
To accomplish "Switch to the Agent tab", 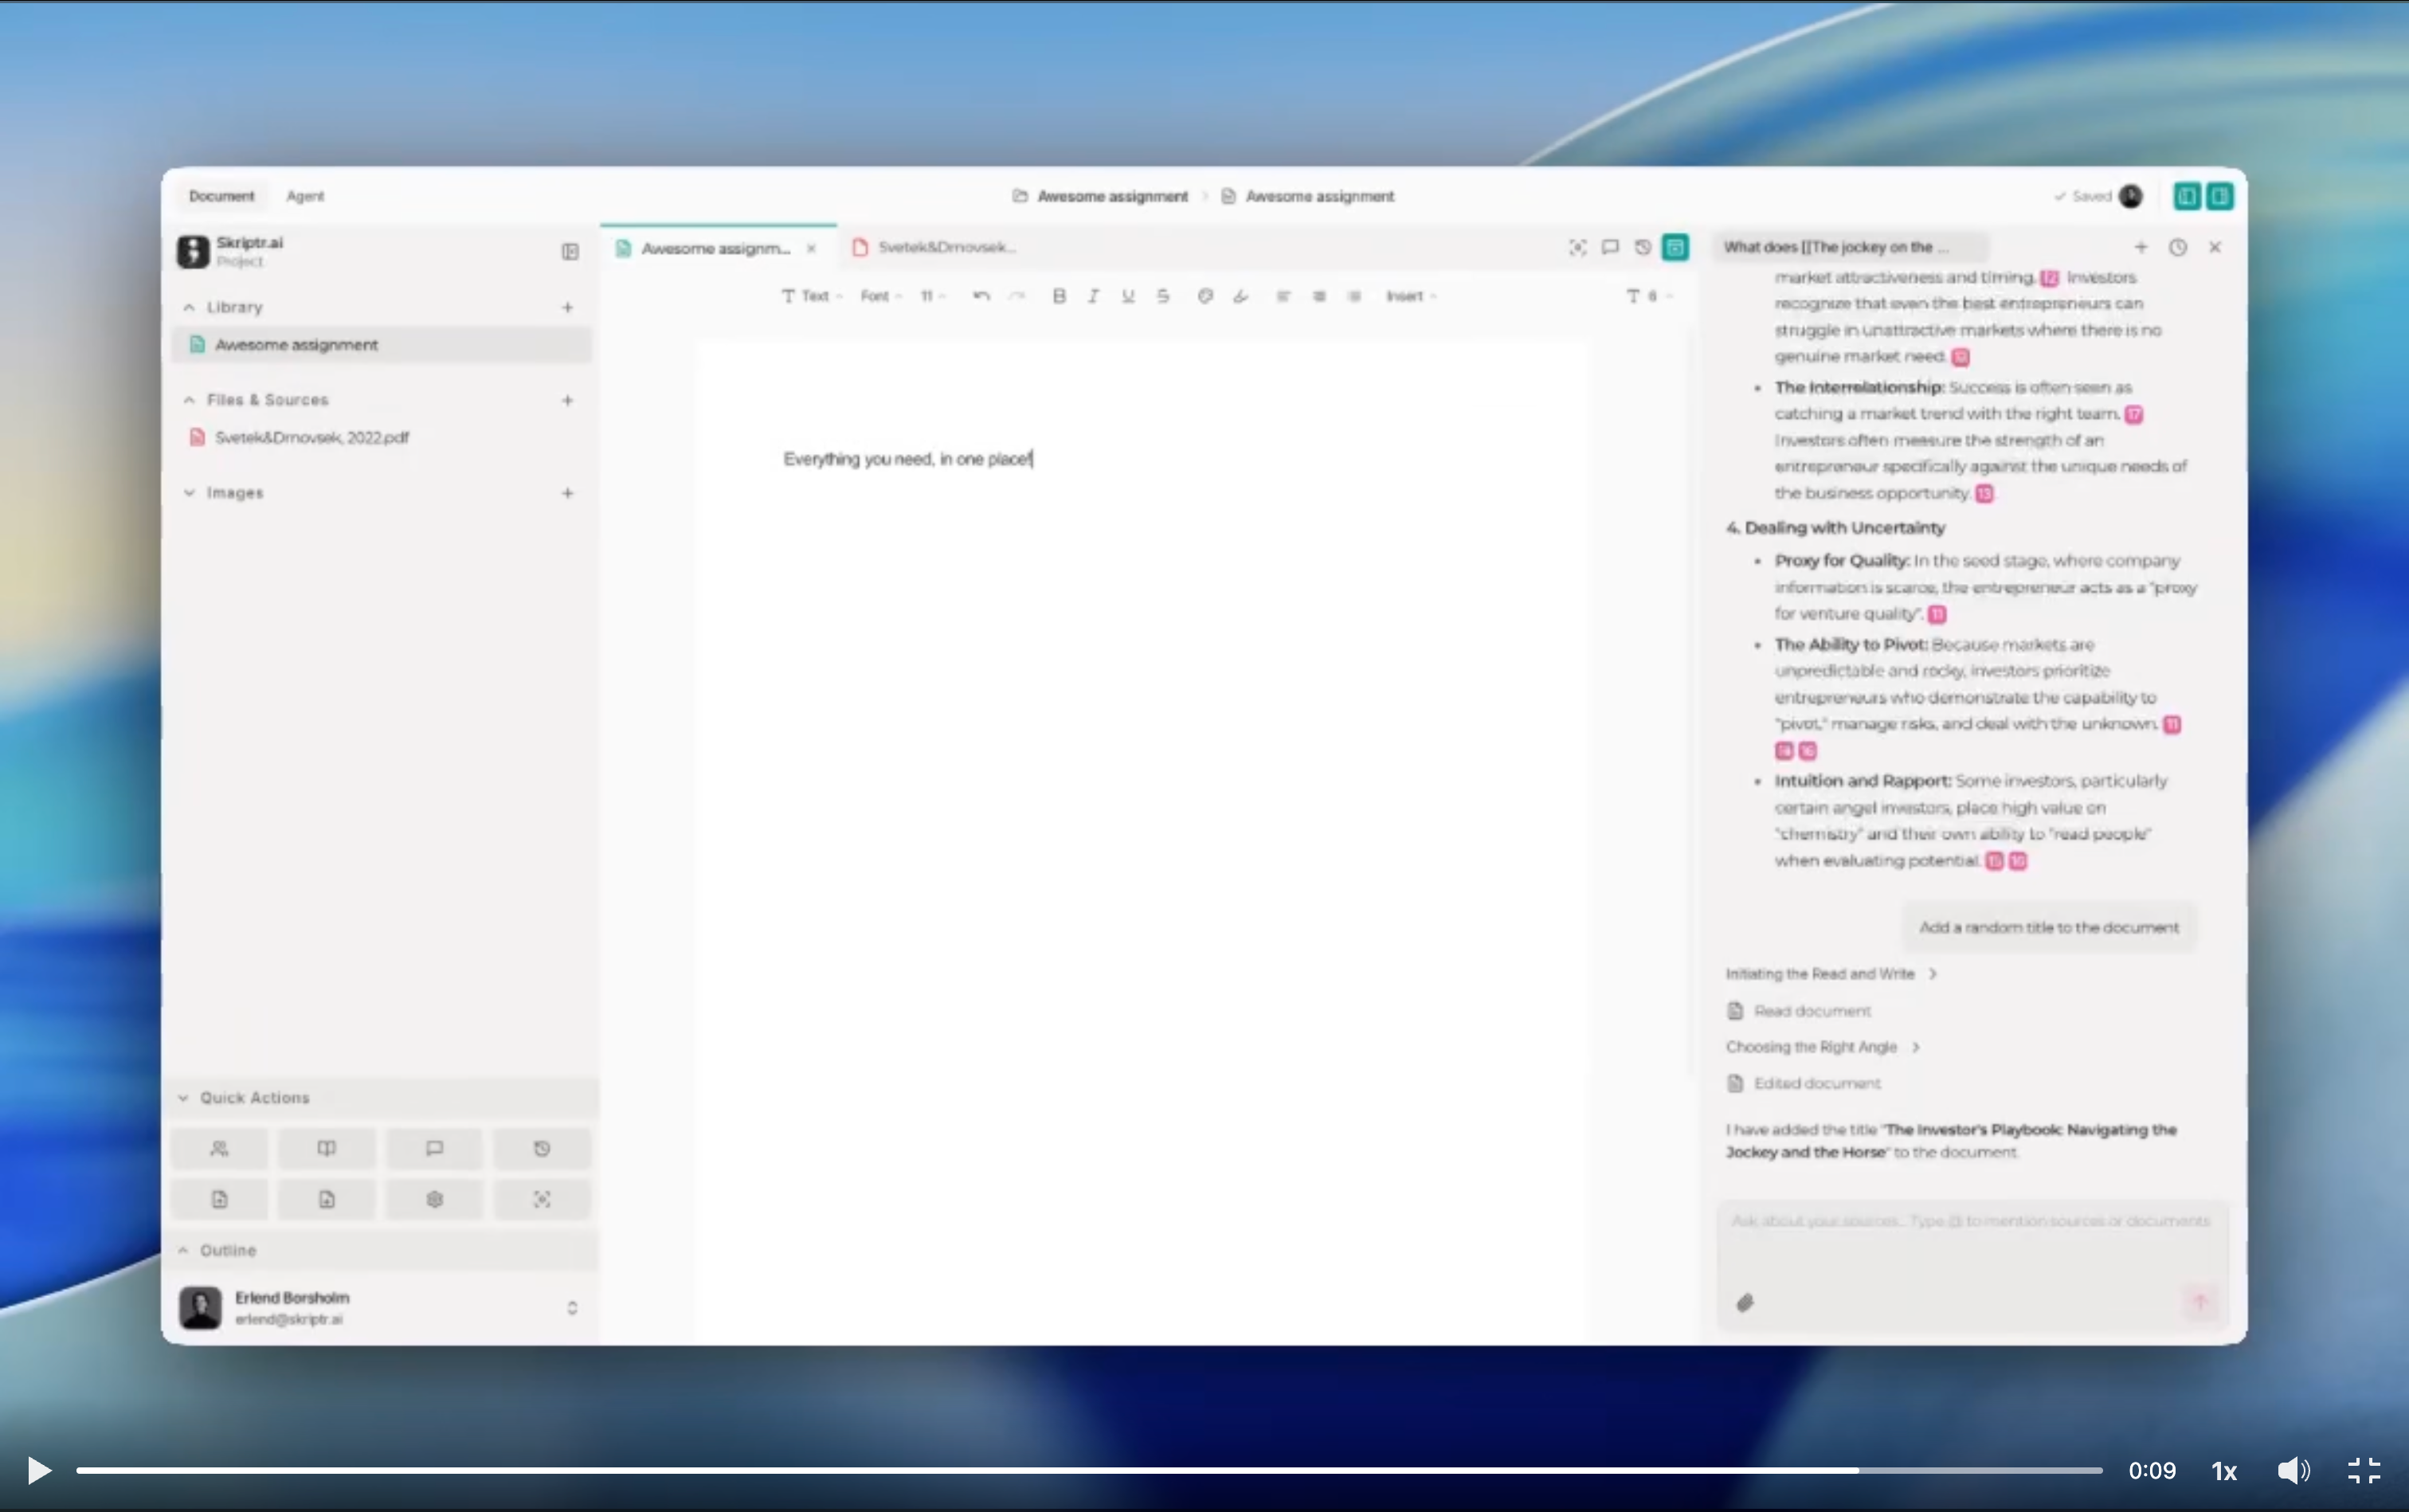I will point(305,196).
